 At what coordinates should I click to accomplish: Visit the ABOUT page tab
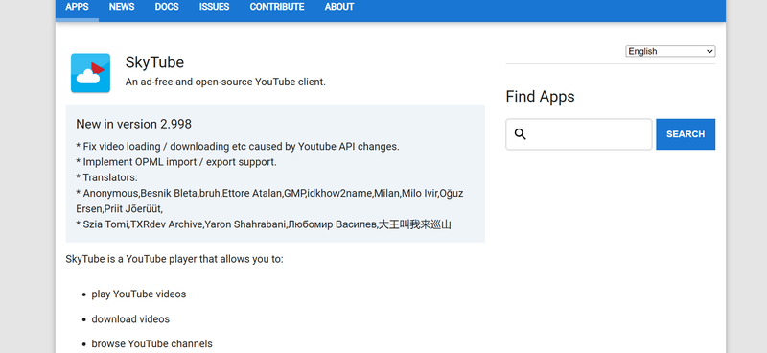click(x=339, y=7)
